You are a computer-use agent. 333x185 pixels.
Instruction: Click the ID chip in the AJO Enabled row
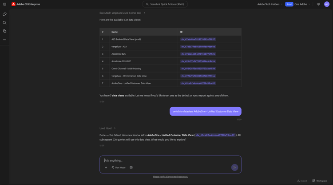coord(198,39)
